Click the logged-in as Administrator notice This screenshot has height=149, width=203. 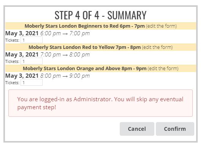[x=100, y=103]
